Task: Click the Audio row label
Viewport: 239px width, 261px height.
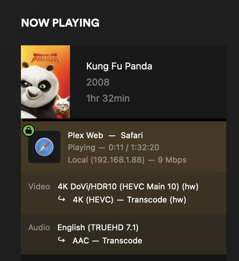Action: coord(39,228)
